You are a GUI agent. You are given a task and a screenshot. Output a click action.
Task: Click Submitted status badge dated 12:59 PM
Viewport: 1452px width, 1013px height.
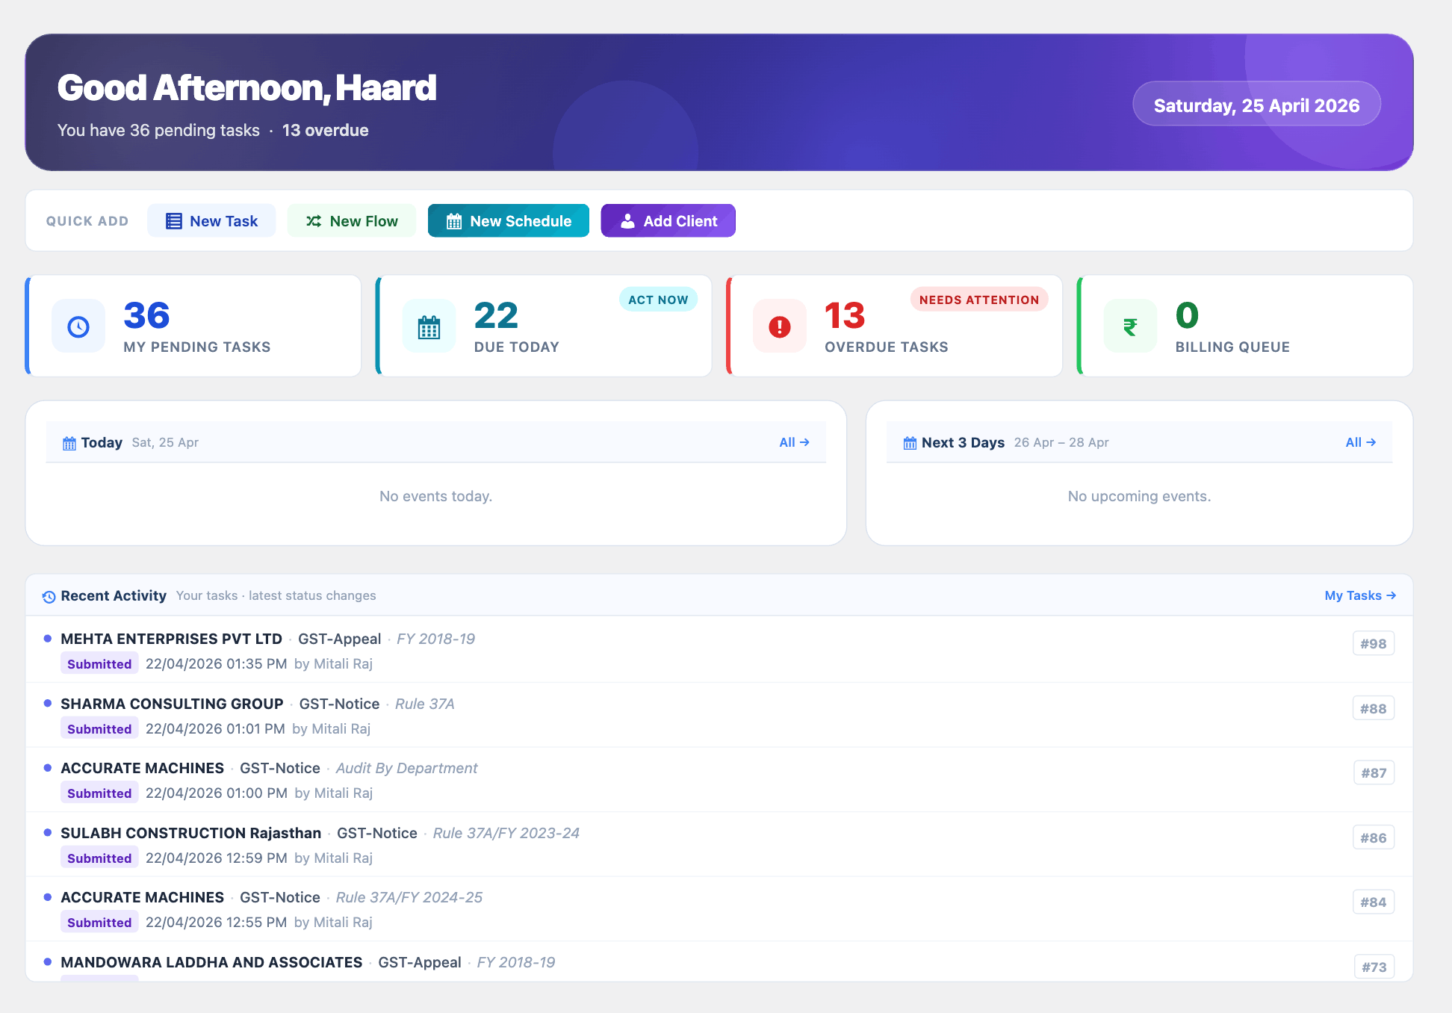99,858
